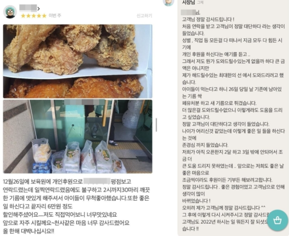Open the floating shopping basket button
Image resolution: width=289 pixels, height=236 pixels.
coord(277,220)
